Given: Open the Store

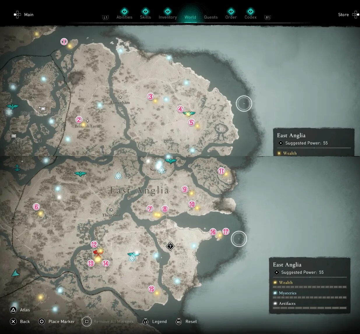Looking at the screenshot, I should 343,15.
